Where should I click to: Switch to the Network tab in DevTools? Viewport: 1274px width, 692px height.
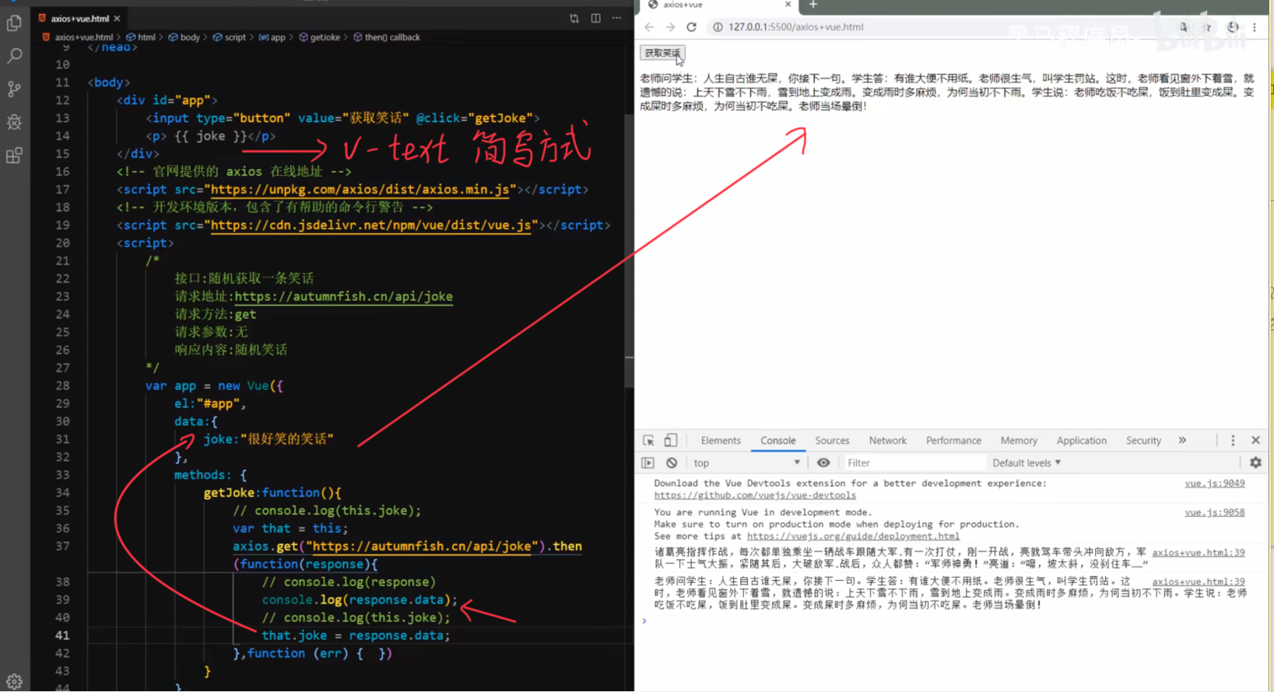click(x=888, y=441)
